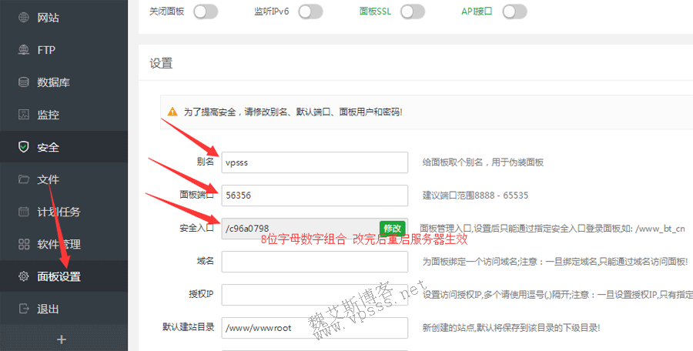Click the gear icon beside 面板设置

coord(23,276)
